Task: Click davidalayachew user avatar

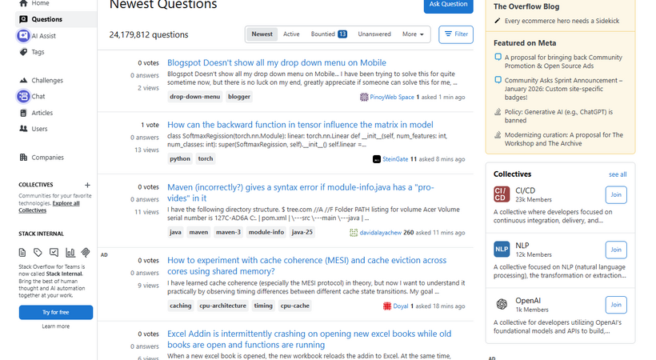Action: (x=354, y=233)
